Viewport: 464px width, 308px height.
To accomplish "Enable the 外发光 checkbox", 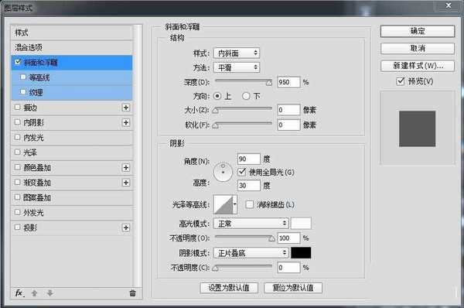I will [18, 212].
